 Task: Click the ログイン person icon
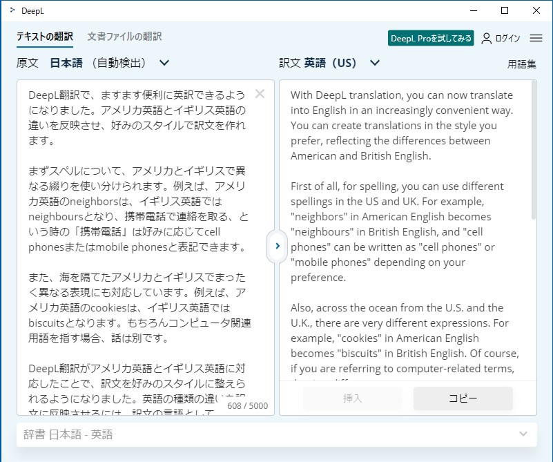[x=485, y=39]
